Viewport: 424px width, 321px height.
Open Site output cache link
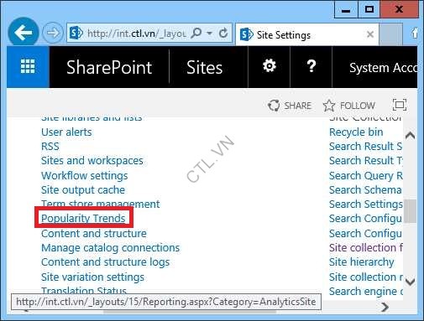pyautogui.click(x=83, y=190)
